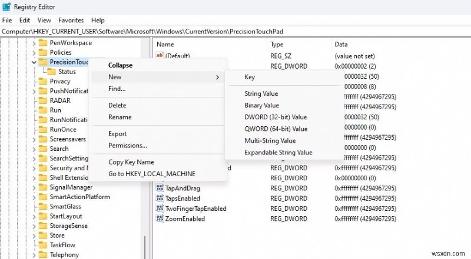Click the SignalManager folder icon
Screen dimensions: 471x259
[43, 187]
